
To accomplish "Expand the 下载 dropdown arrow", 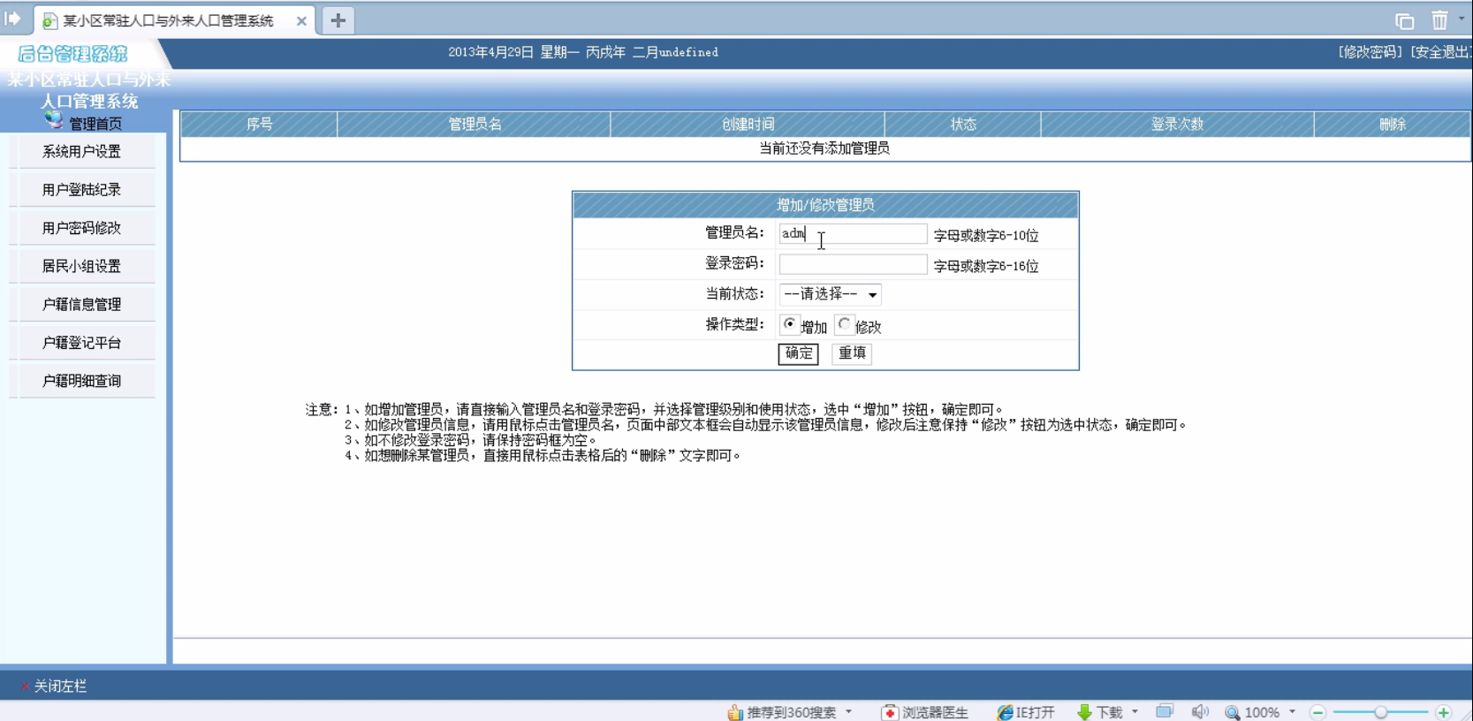I will 1135,711.
